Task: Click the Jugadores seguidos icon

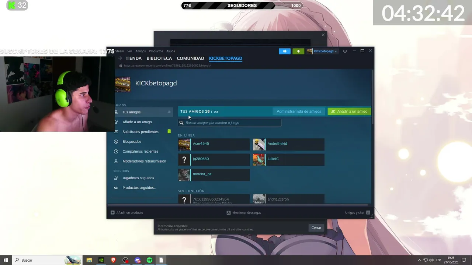Action: pos(116,178)
